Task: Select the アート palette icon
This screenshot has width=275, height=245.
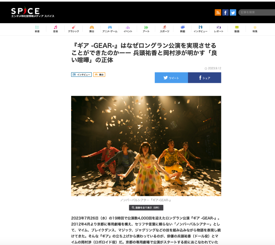Action: pyautogui.click(x=146, y=27)
